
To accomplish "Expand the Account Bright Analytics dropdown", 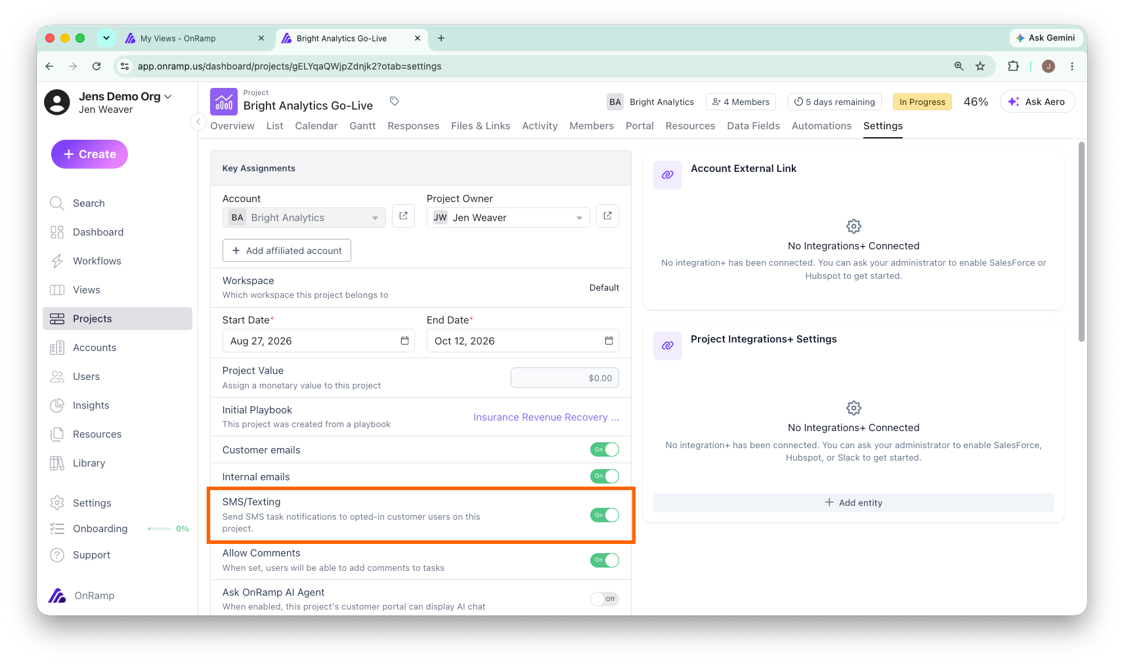I will (305, 218).
